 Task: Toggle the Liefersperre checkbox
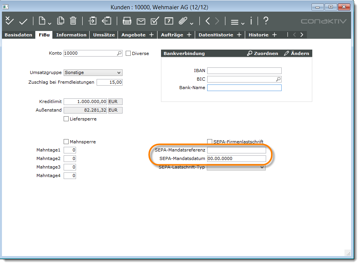[66, 119]
